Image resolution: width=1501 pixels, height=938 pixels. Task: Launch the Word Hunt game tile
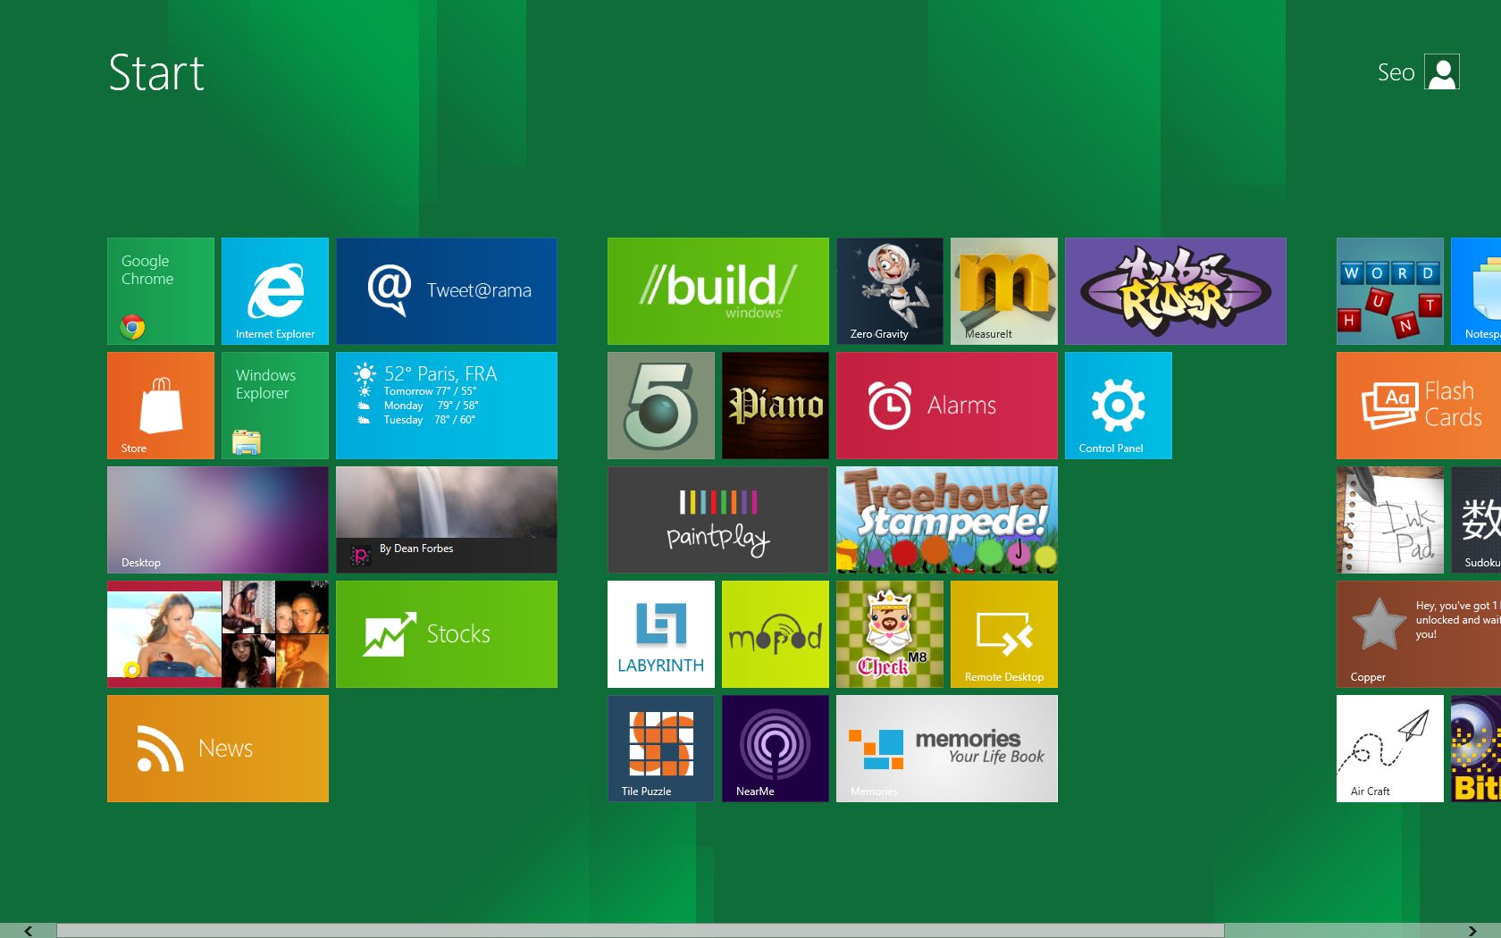[1390, 291]
